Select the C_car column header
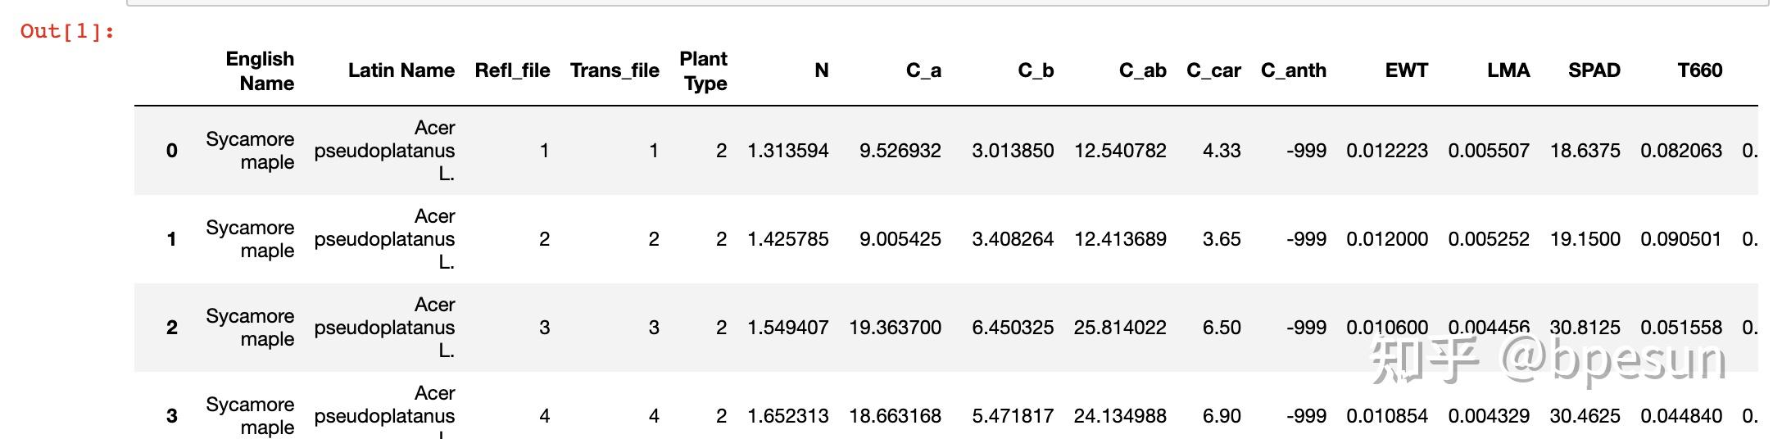 1213,70
